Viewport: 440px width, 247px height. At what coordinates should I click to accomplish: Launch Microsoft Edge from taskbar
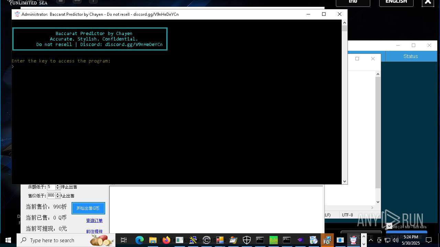pyautogui.click(x=139, y=240)
